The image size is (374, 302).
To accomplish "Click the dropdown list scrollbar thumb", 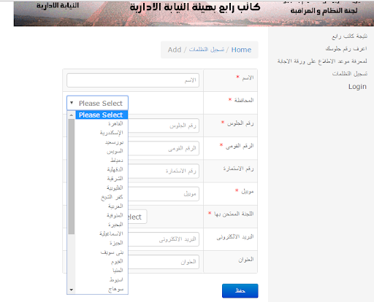I will pyautogui.click(x=72, y=177).
